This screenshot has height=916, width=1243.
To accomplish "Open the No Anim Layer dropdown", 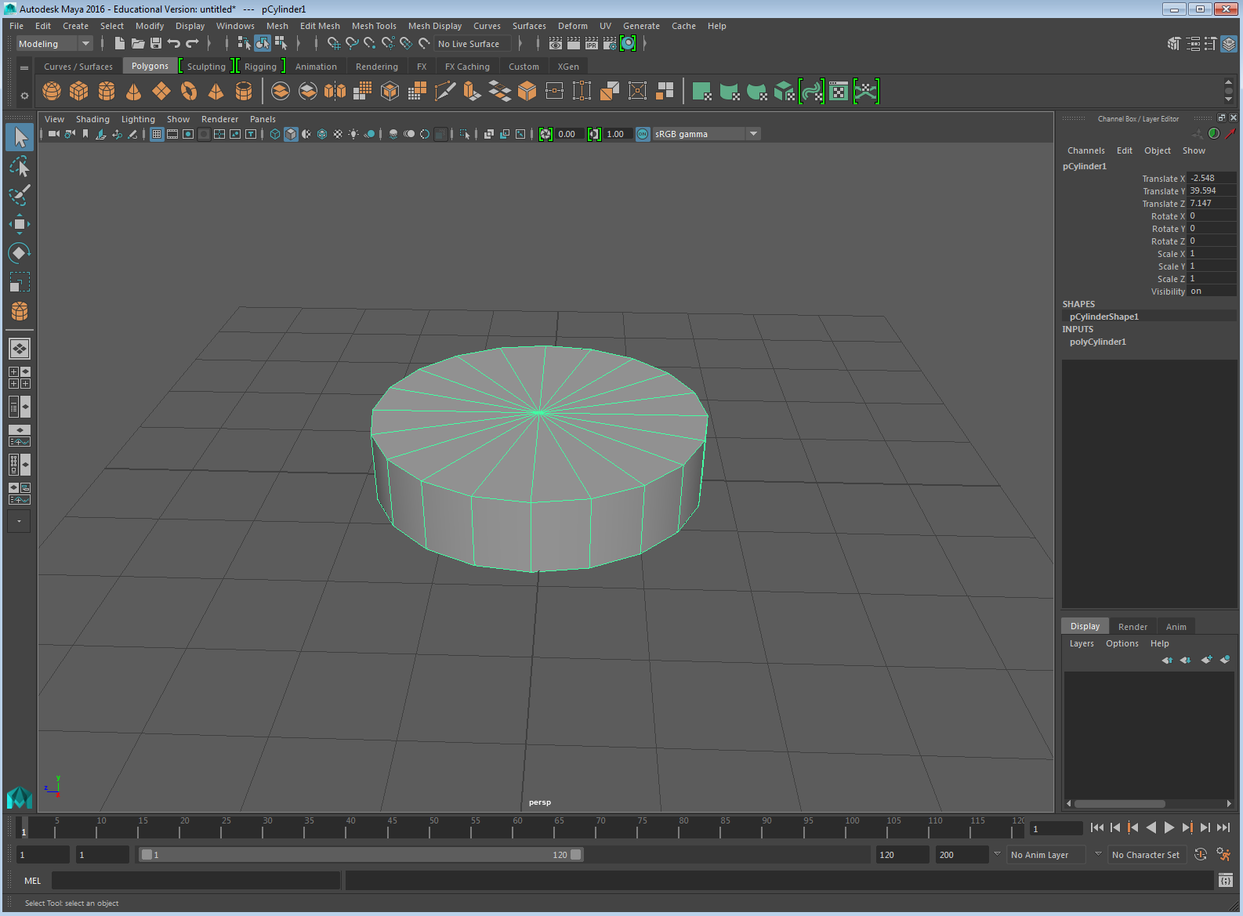I will pyautogui.click(x=1045, y=855).
